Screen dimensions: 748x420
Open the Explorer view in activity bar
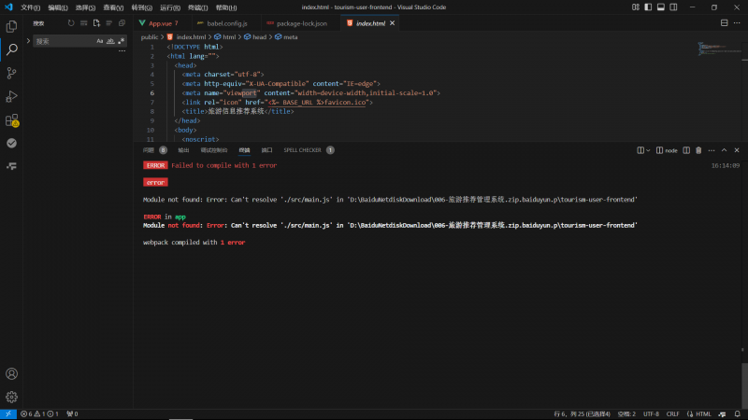11,26
